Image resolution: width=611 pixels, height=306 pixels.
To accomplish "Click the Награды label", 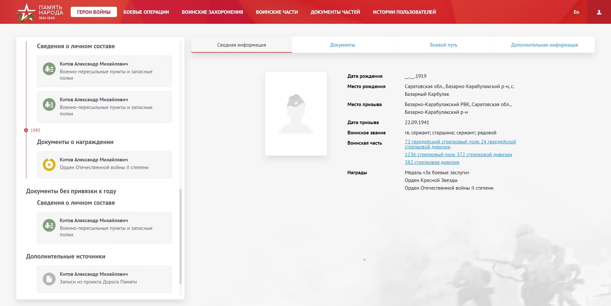I will pos(357,173).
